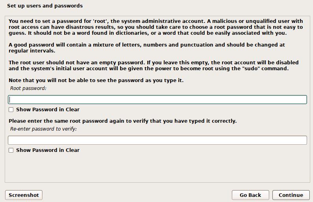The image size is (313, 202).
Task: Click the paragraph starting "You need to set a password"
Action: pos(156,27)
